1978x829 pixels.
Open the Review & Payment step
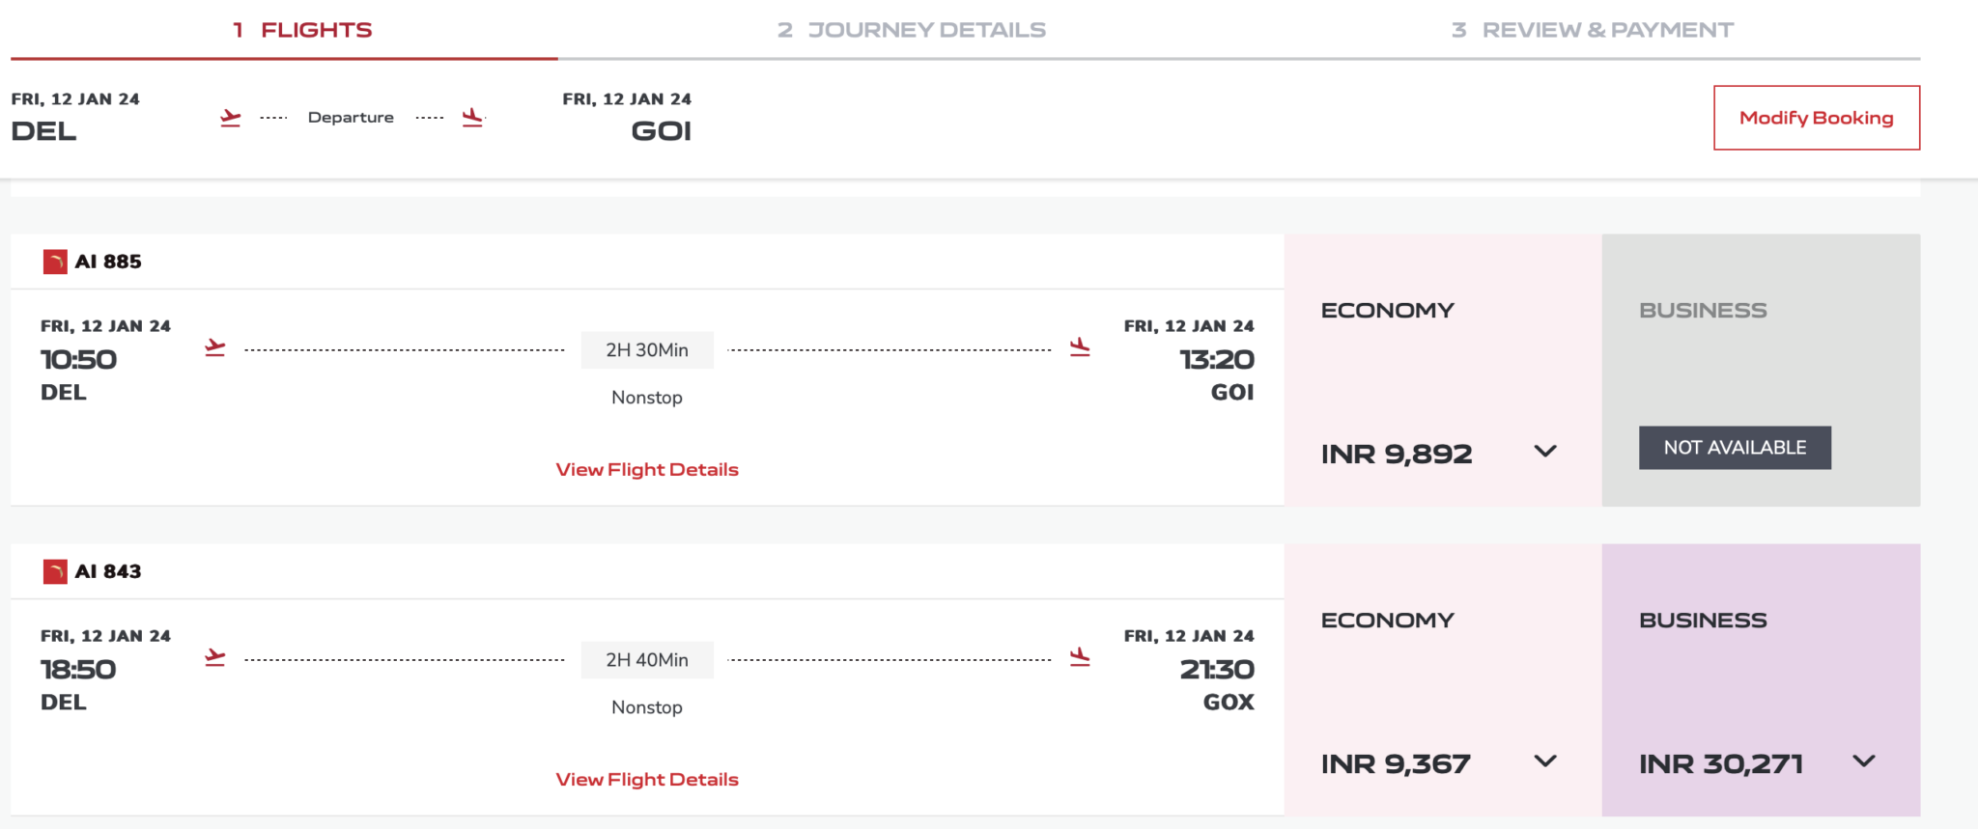point(1592,29)
